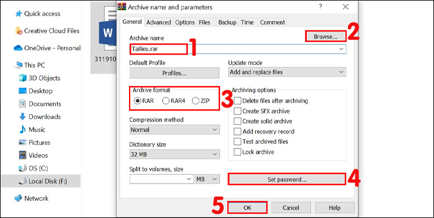Click the help question mark in title bar

coord(320,7)
